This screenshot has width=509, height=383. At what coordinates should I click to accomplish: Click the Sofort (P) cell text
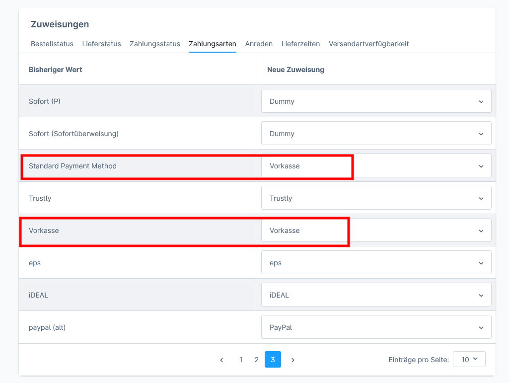(45, 101)
